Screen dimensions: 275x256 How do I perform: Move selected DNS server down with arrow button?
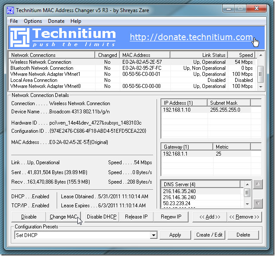click(x=258, y=203)
